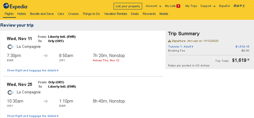This screenshot has height=118, width=254.
Task: Switch to the Hotels tab
Action: coord(22,14)
